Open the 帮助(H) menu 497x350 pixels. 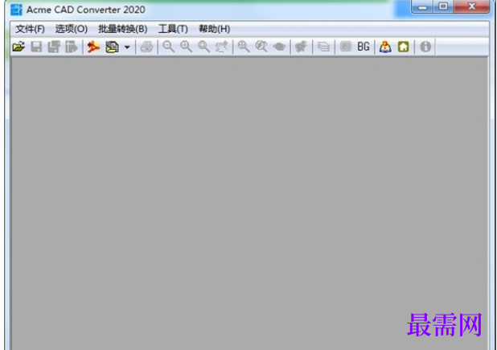point(214,29)
